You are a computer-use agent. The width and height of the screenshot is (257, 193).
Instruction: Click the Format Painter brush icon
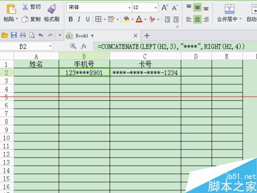[x=52, y=9]
